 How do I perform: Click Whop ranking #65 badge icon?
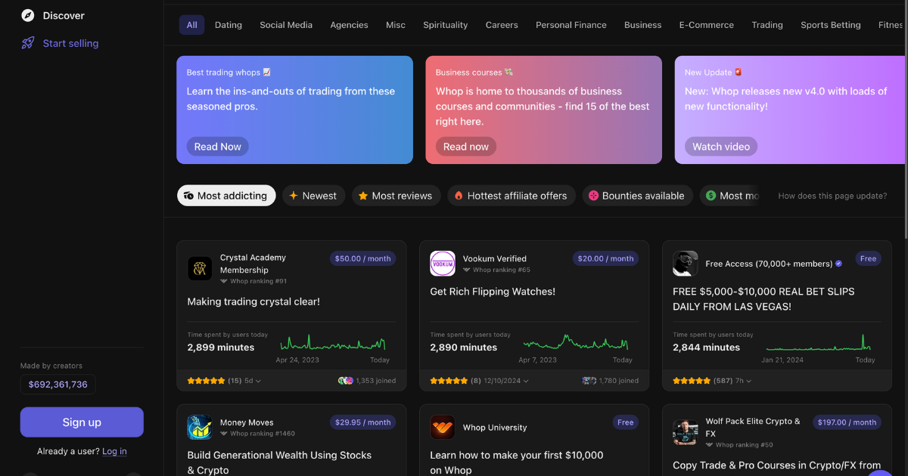[x=467, y=270]
